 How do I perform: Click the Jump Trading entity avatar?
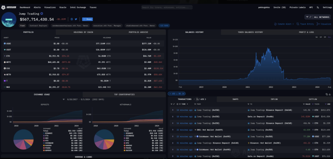[x=9, y=20]
